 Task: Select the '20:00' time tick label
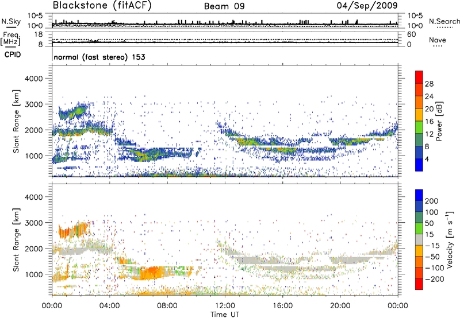pyautogui.click(x=340, y=306)
